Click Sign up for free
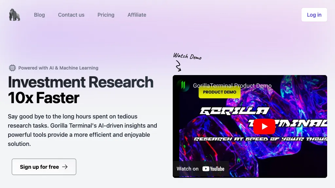 coord(44,167)
